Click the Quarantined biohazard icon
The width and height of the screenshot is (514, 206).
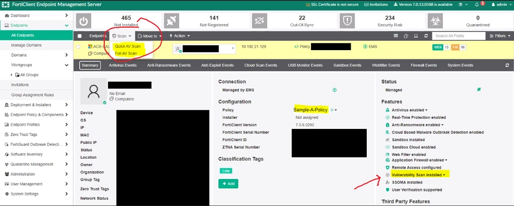pos(435,21)
